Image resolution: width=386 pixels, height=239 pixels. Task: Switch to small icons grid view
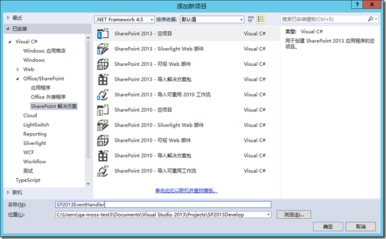(251, 19)
